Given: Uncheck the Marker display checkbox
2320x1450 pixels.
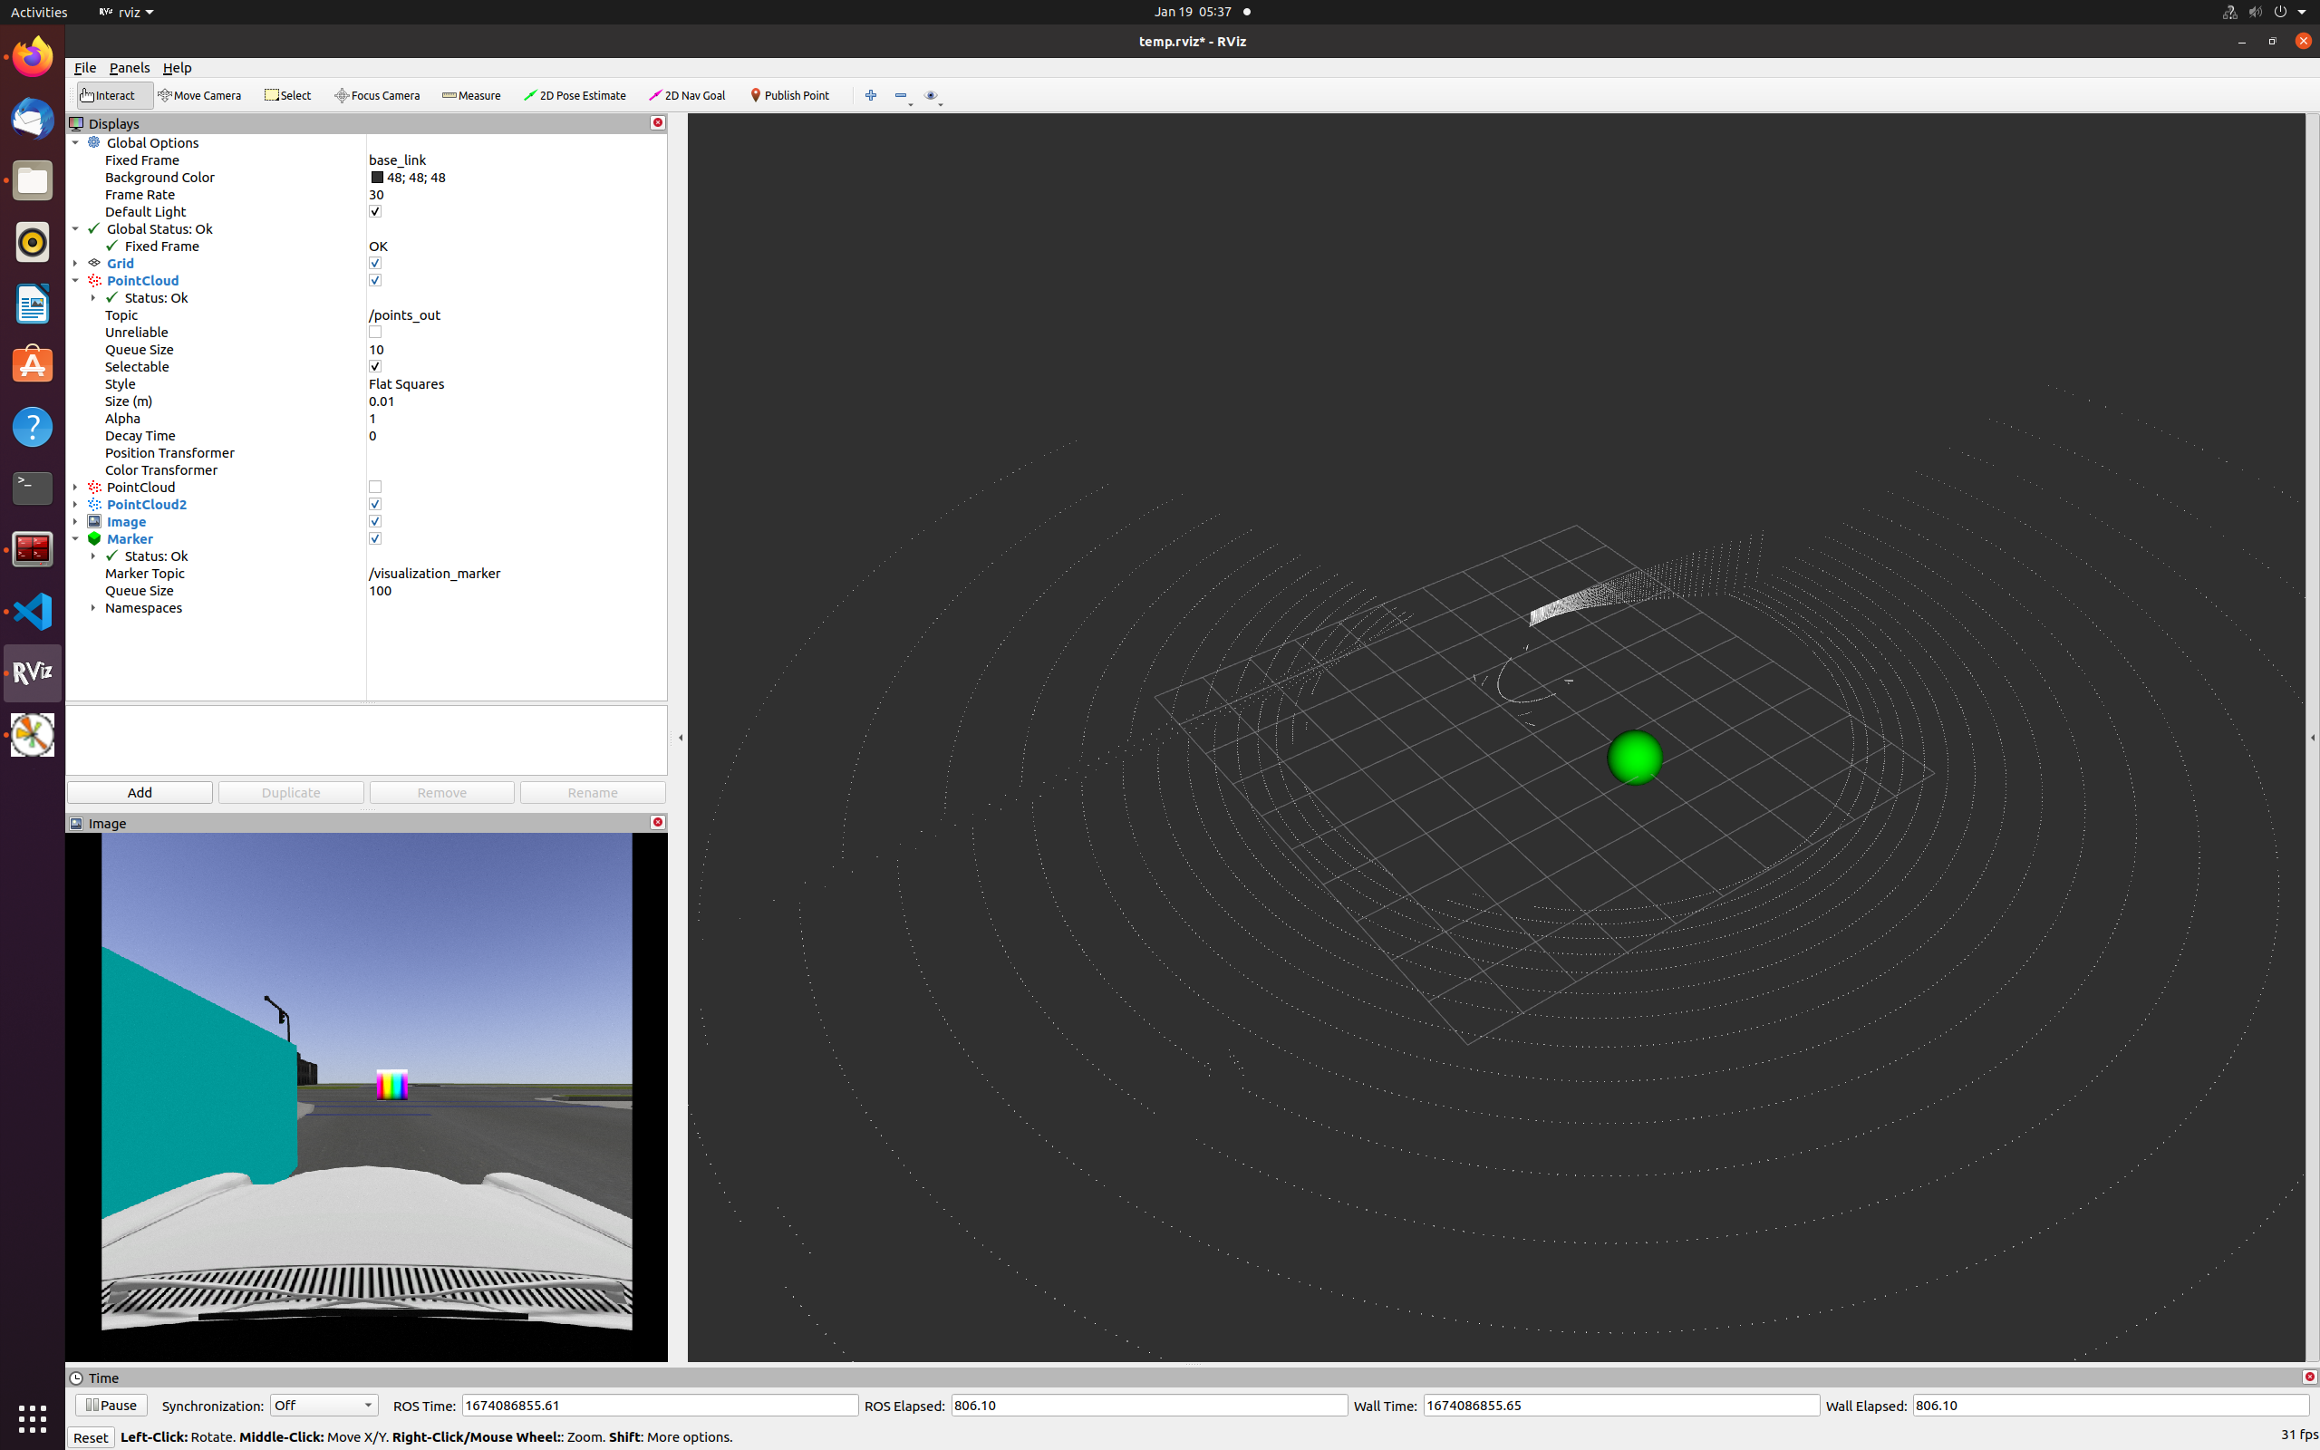Looking at the screenshot, I should point(375,539).
